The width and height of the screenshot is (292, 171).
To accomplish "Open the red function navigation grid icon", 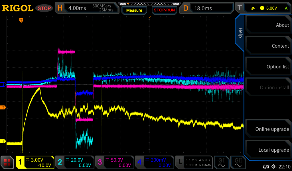I will [7, 163].
